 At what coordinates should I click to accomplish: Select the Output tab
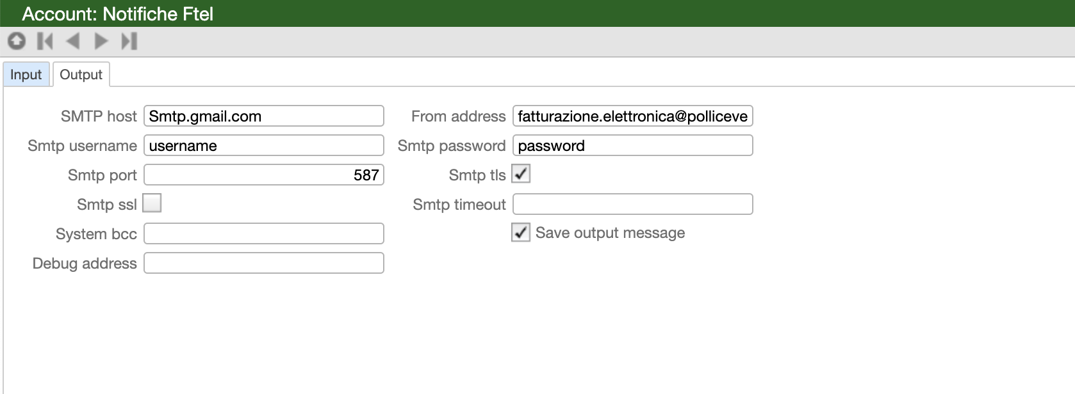(x=81, y=74)
